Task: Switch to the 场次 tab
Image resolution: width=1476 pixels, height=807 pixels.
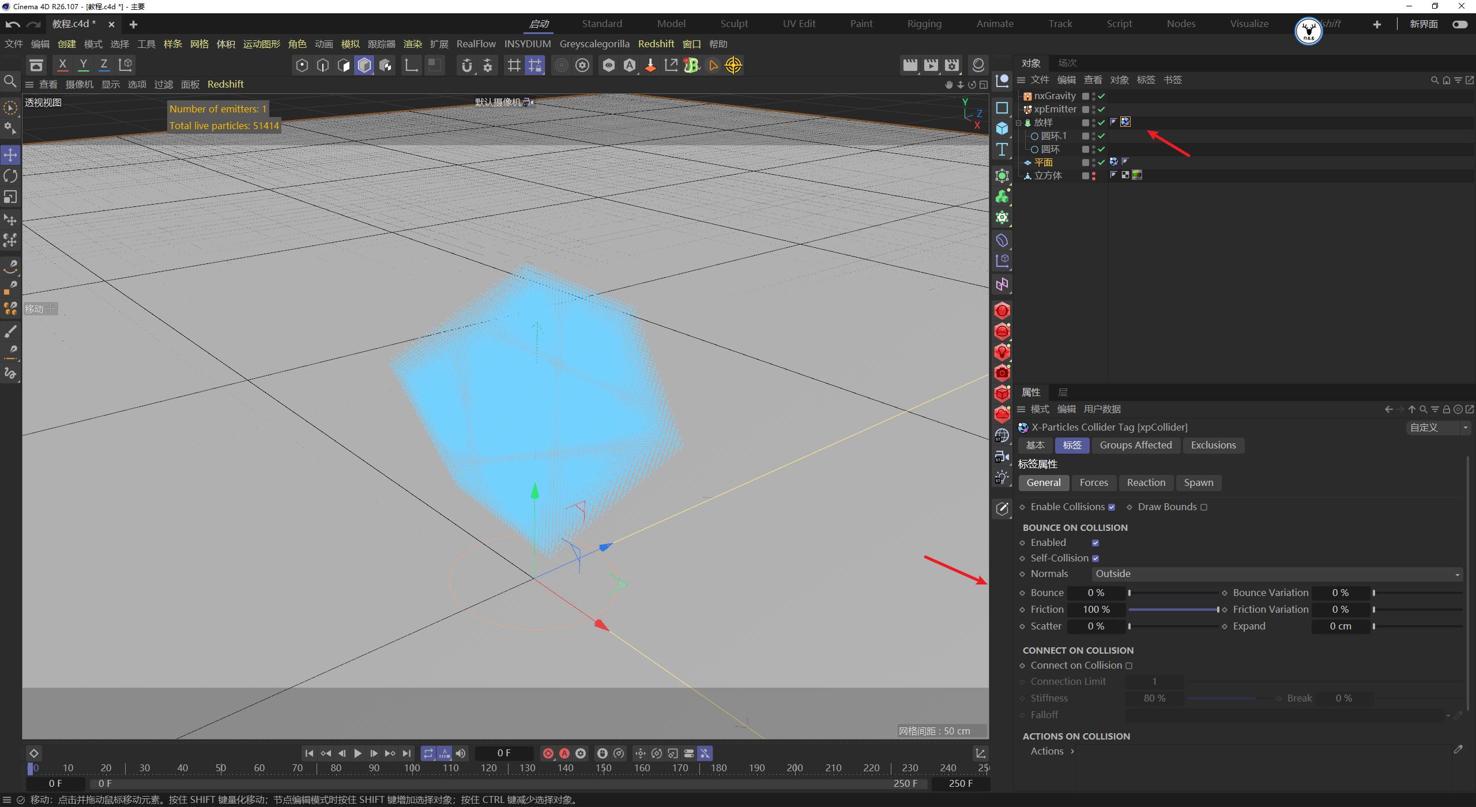Action: [1066, 63]
